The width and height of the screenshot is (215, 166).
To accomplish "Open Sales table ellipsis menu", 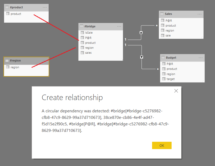I will tap(199, 14).
